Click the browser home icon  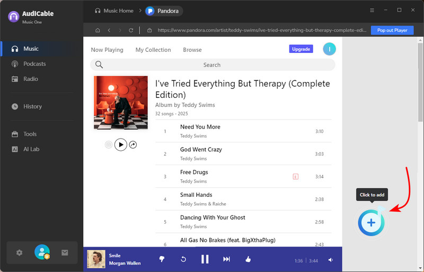click(x=98, y=30)
